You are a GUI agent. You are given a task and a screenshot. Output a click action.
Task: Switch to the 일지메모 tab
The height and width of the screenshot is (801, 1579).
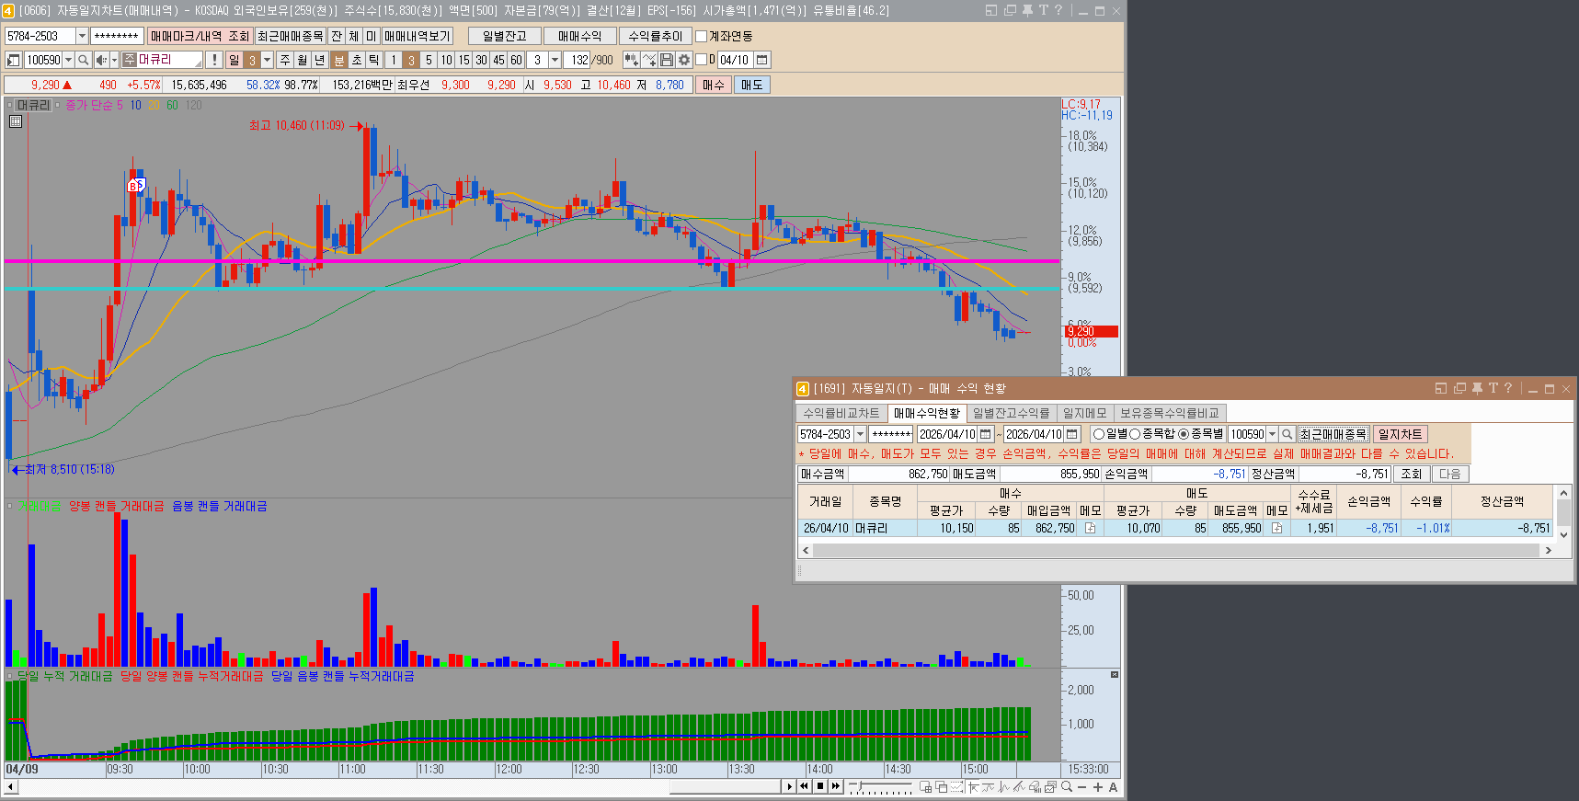(x=1084, y=413)
